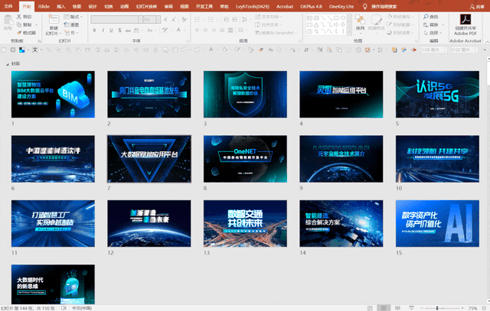Open the Layout (版式) dropdown
The width and height of the screenshot is (490, 311).
pyautogui.click(x=73, y=17)
